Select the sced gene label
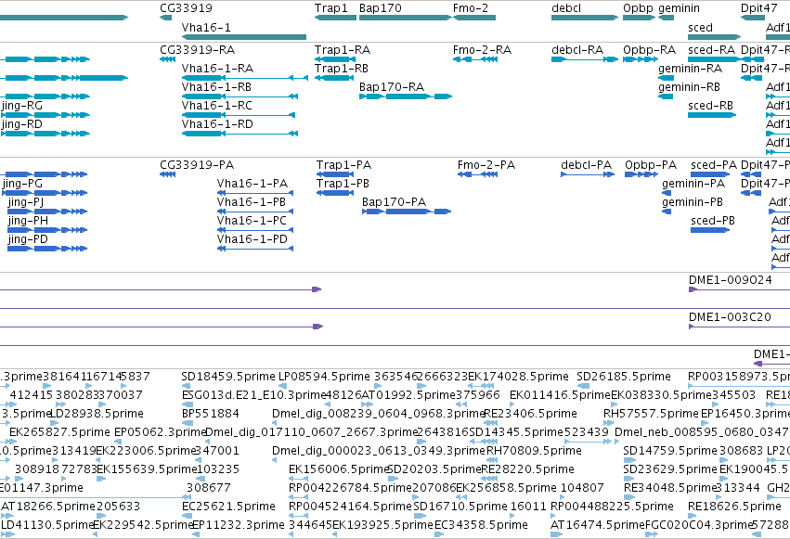Viewport: 790px width, 539px height. click(x=700, y=28)
